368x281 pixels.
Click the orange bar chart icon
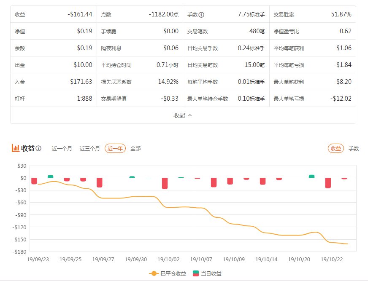coord(16,148)
